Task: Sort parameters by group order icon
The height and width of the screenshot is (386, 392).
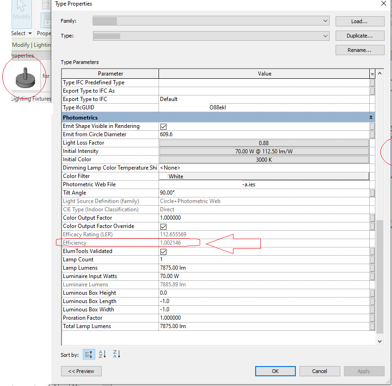Action: coord(89,354)
